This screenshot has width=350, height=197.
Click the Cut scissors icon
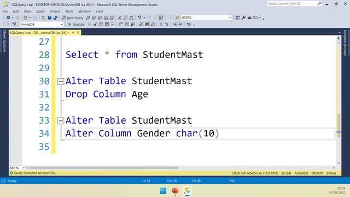(119, 18)
